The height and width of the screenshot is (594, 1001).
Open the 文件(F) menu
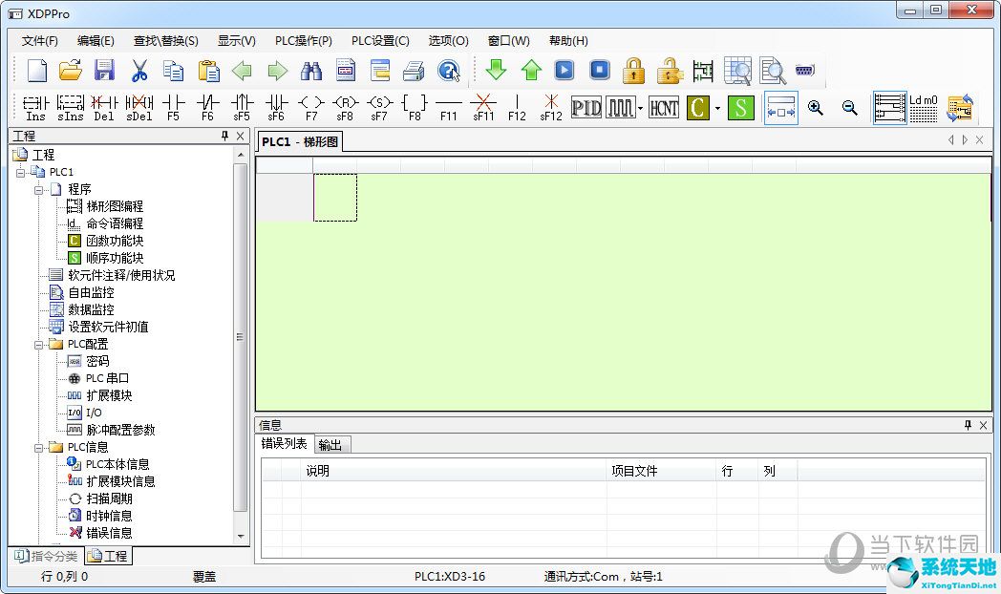click(x=39, y=41)
